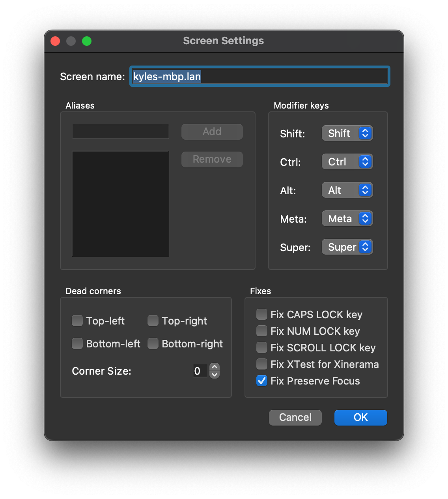Zoom the window with green button
The height and width of the screenshot is (499, 448).
(x=87, y=41)
